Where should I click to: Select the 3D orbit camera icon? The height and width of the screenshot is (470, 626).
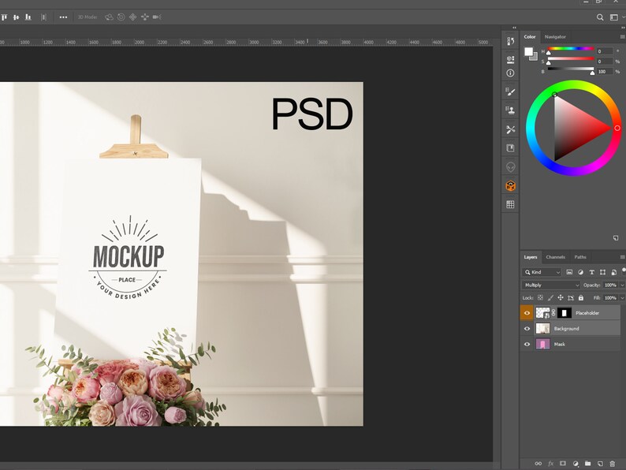(x=109, y=17)
